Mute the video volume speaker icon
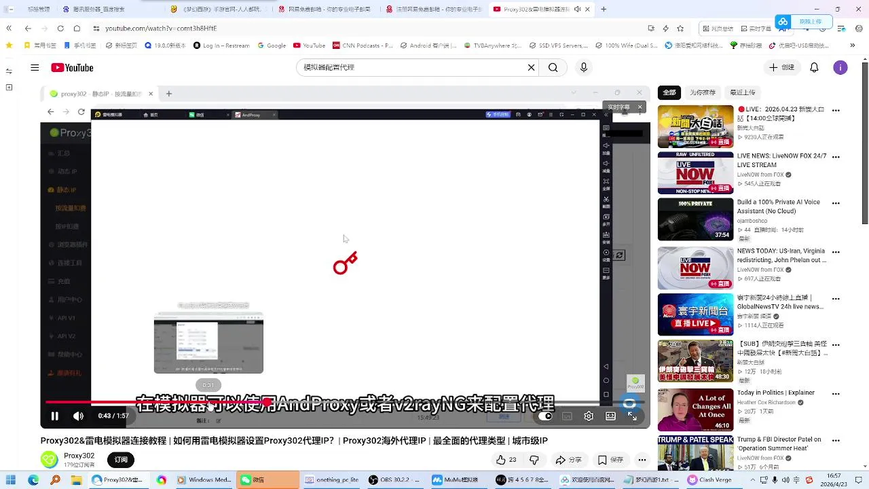The image size is (869, 489). click(x=79, y=416)
